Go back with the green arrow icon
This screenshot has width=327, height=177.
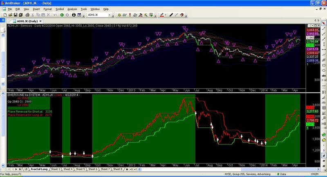62,15
